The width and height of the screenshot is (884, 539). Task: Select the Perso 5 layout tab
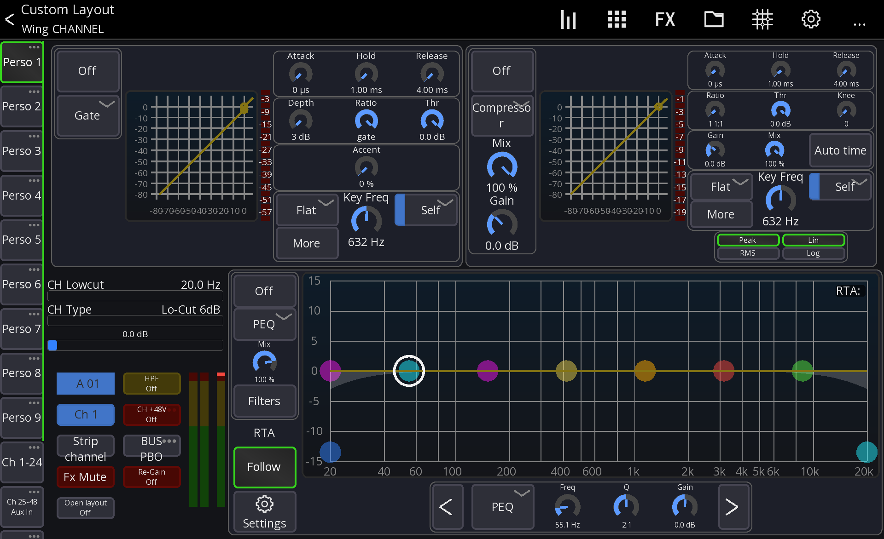click(22, 240)
